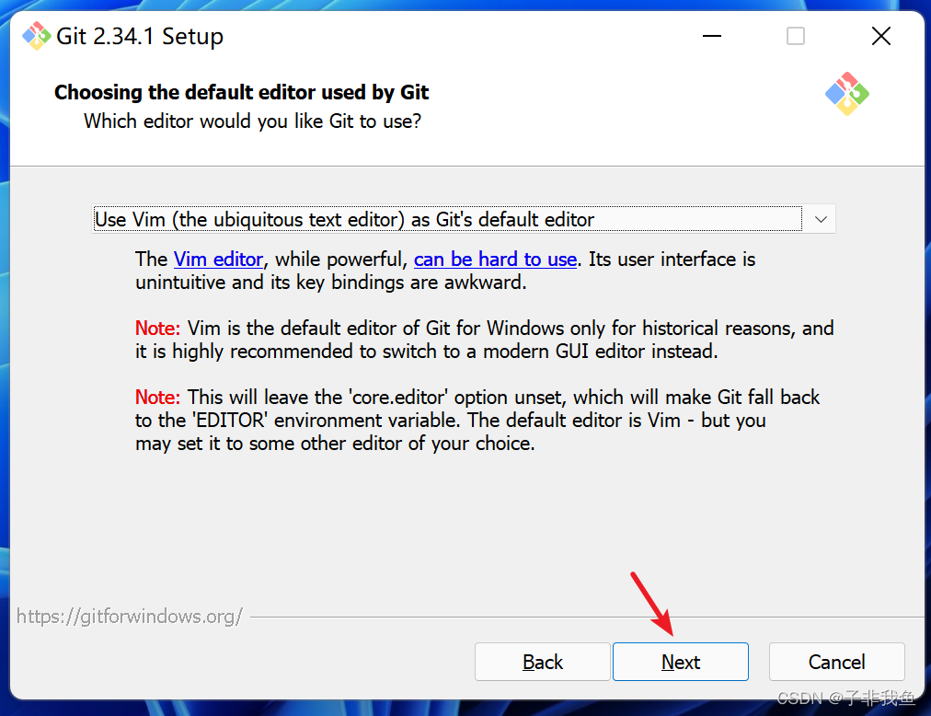Image resolution: width=931 pixels, height=716 pixels.
Task: Open the Vim editor hyperlink
Action: tap(218, 260)
